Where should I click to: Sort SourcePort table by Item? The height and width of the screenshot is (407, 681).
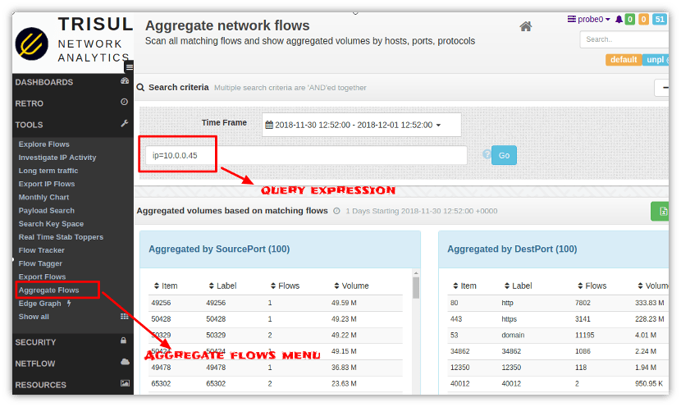pyautogui.click(x=166, y=286)
